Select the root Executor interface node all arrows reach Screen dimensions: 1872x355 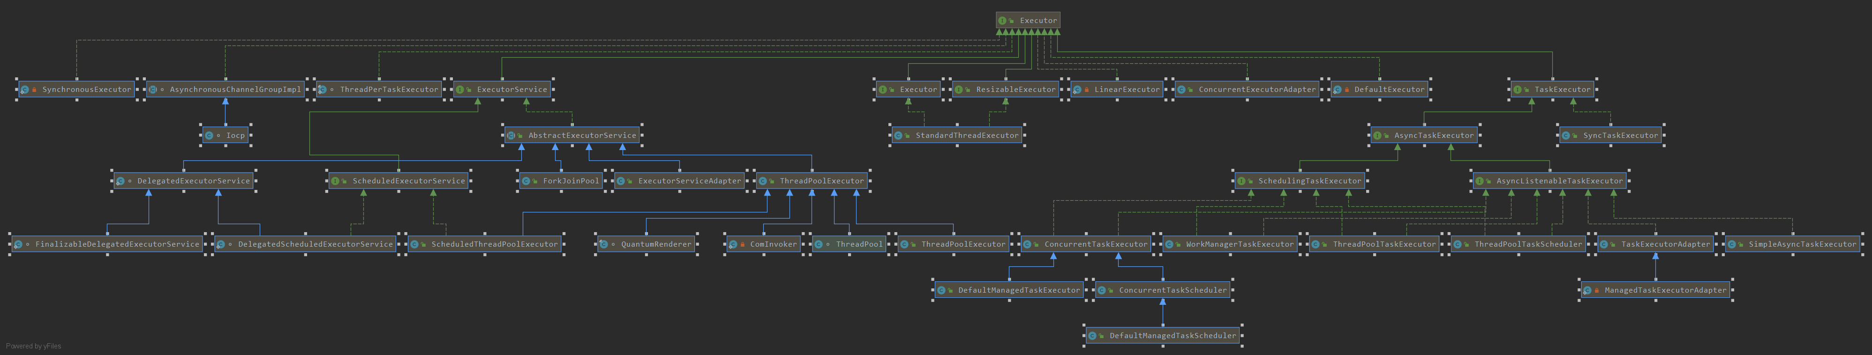coord(1028,20)
